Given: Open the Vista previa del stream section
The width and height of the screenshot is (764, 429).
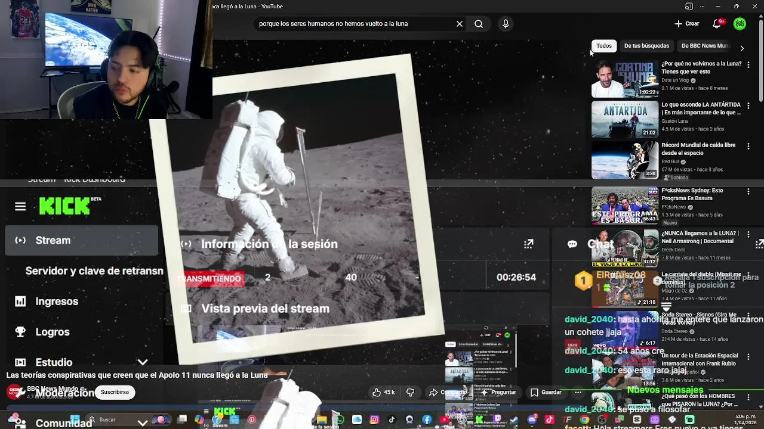Looking at the screenshot, I should (x=265, y=308).
